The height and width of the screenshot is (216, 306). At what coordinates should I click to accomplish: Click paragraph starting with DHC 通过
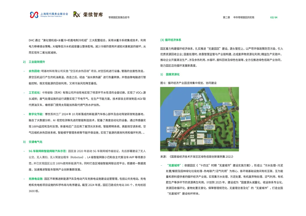[87, 46]
